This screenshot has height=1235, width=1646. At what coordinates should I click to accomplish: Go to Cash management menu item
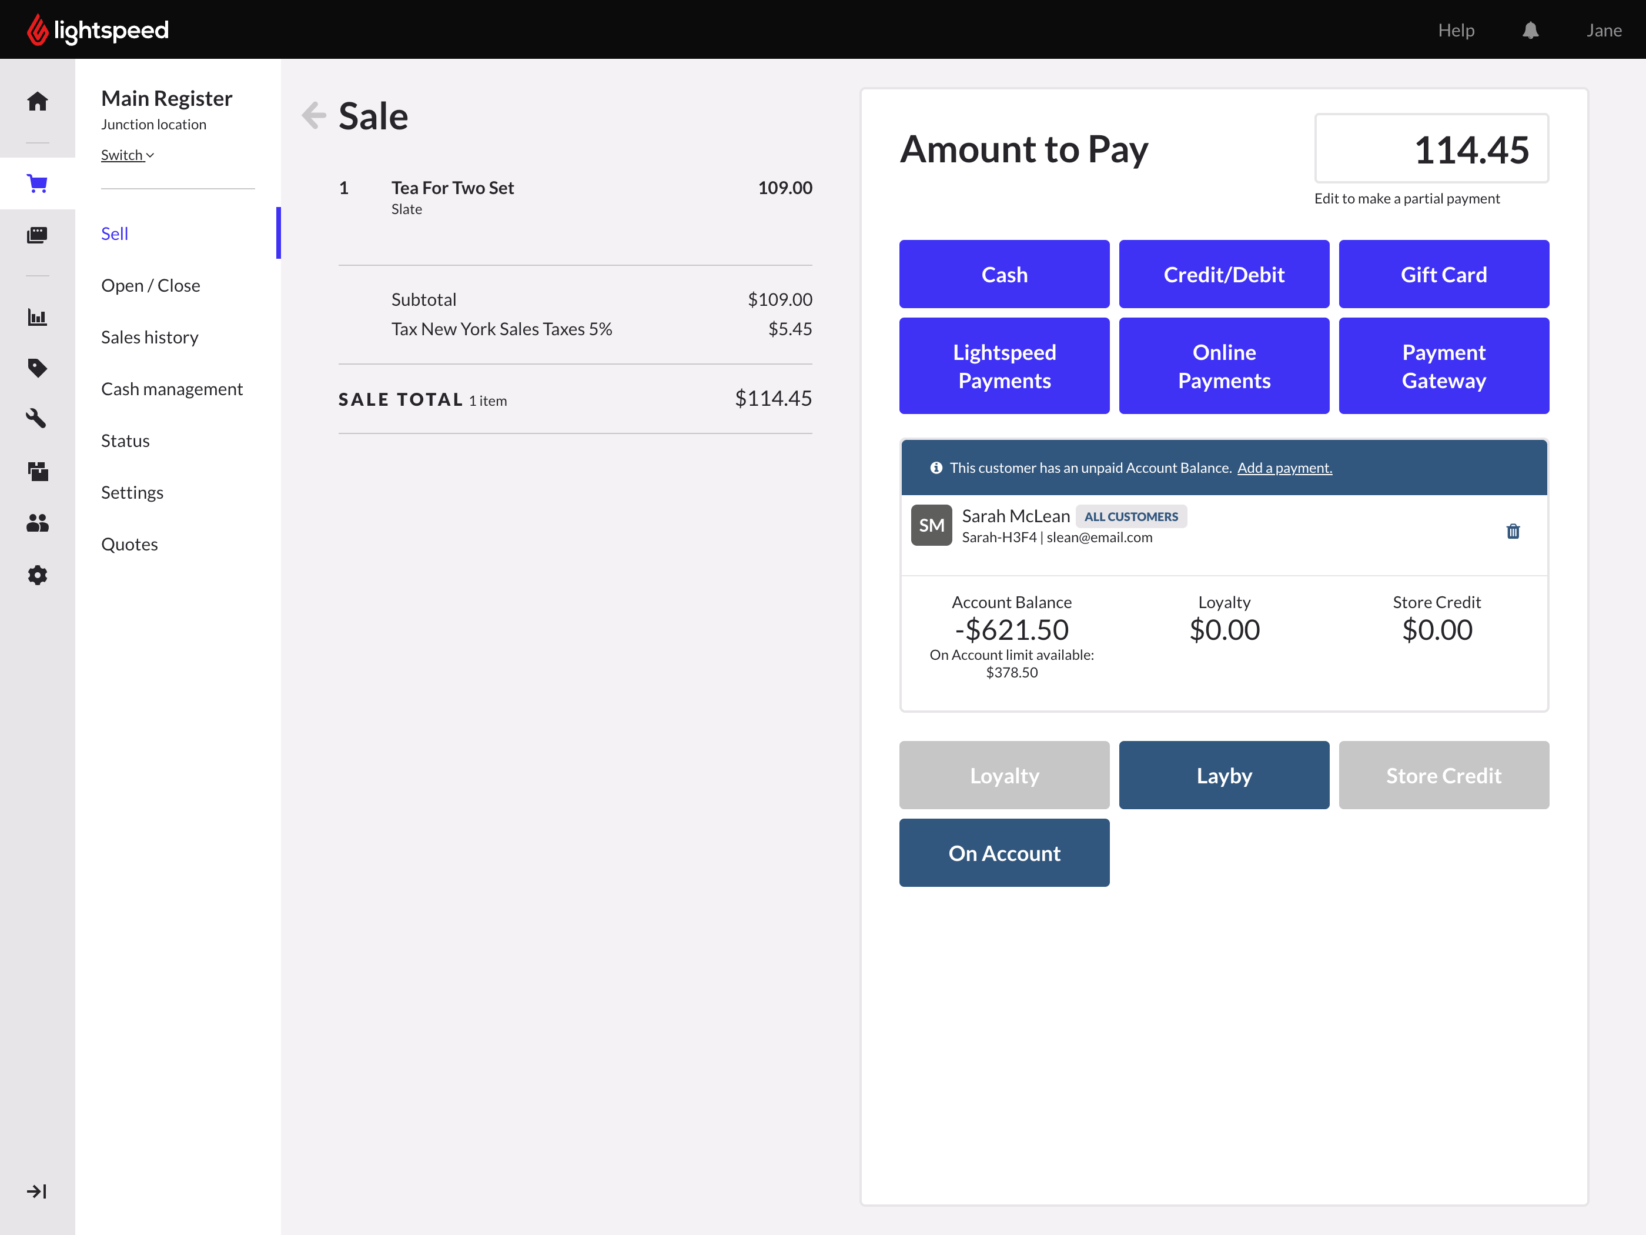[172, 389]
